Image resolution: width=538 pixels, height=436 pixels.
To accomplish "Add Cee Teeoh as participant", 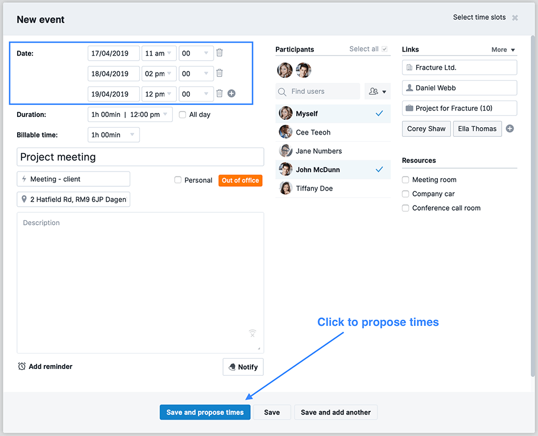I will 333,132.
